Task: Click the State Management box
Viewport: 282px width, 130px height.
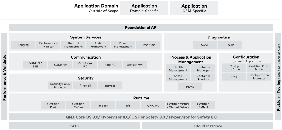Action: 178,77
